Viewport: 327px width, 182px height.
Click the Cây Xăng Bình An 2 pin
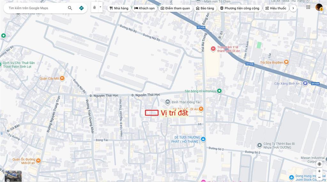306,83
